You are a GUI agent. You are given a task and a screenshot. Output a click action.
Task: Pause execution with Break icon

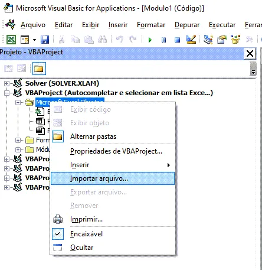163,40
